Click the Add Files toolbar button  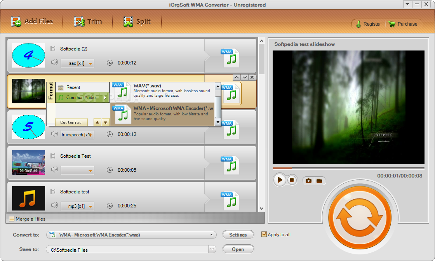[32, 21]
